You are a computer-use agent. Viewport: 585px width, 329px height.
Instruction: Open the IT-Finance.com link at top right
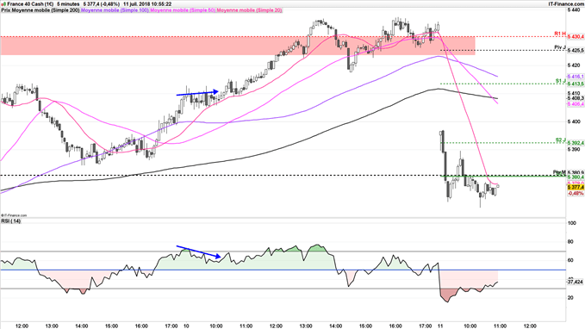pyautogui.click(x=566, y=4)
